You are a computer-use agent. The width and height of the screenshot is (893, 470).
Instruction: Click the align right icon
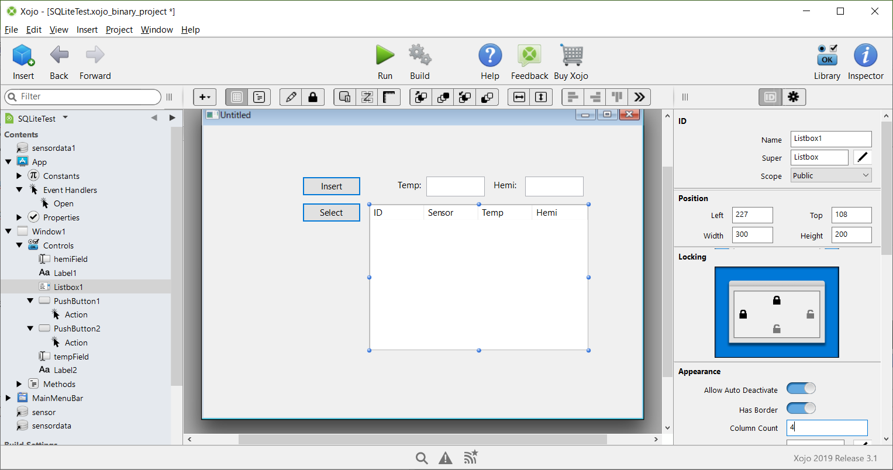(x=595, y=97)
